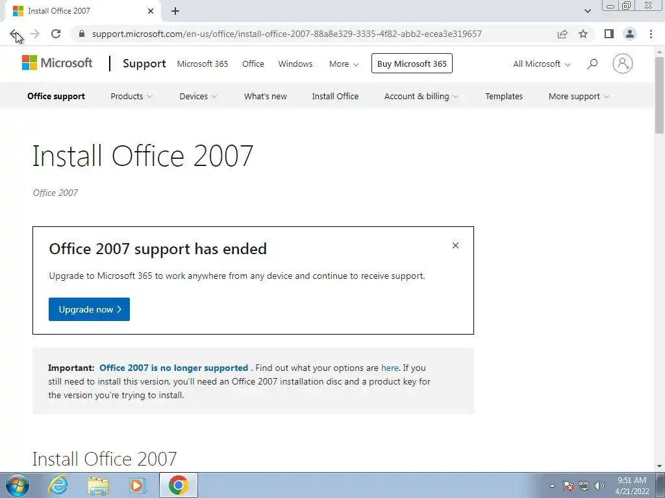Expand the Products menu

coord(131,97)
